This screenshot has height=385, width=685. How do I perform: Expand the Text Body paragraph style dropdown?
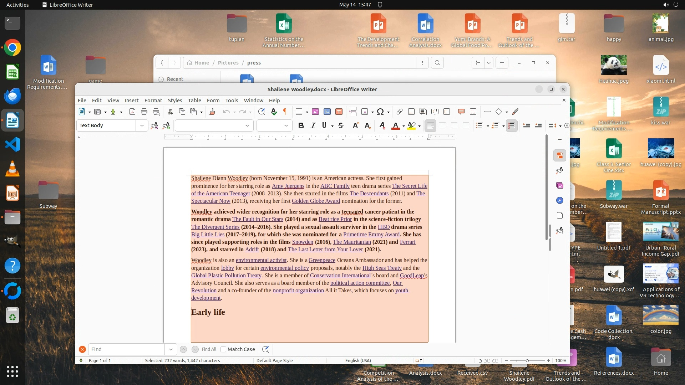[x=142, y=125]
